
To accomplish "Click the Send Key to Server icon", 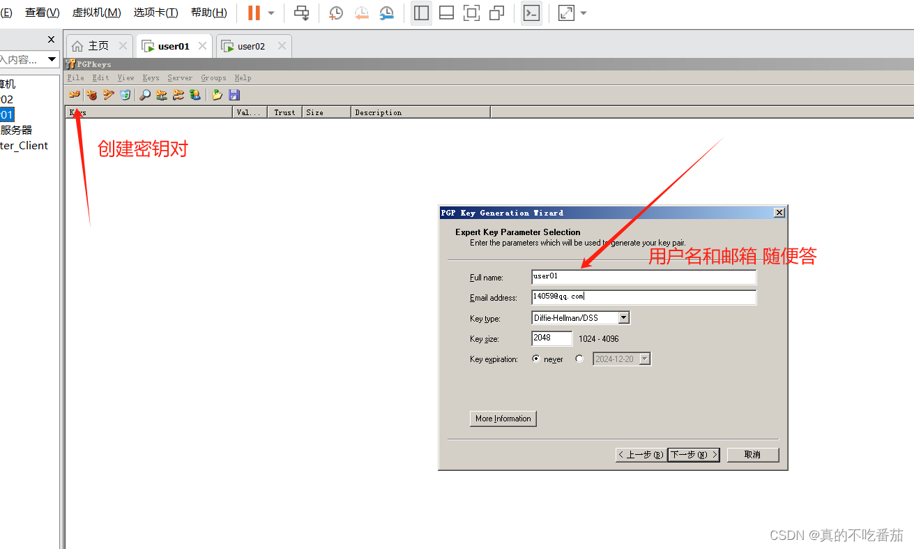I will click(x=161, y=95).
